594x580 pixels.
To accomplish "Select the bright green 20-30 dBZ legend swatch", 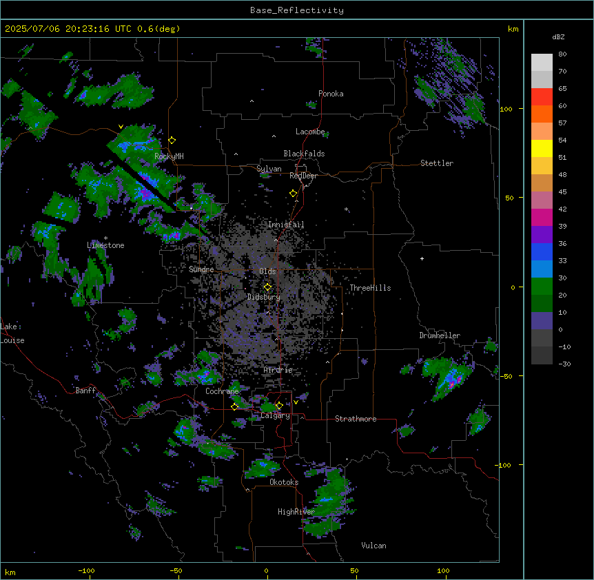I will 542,287.
